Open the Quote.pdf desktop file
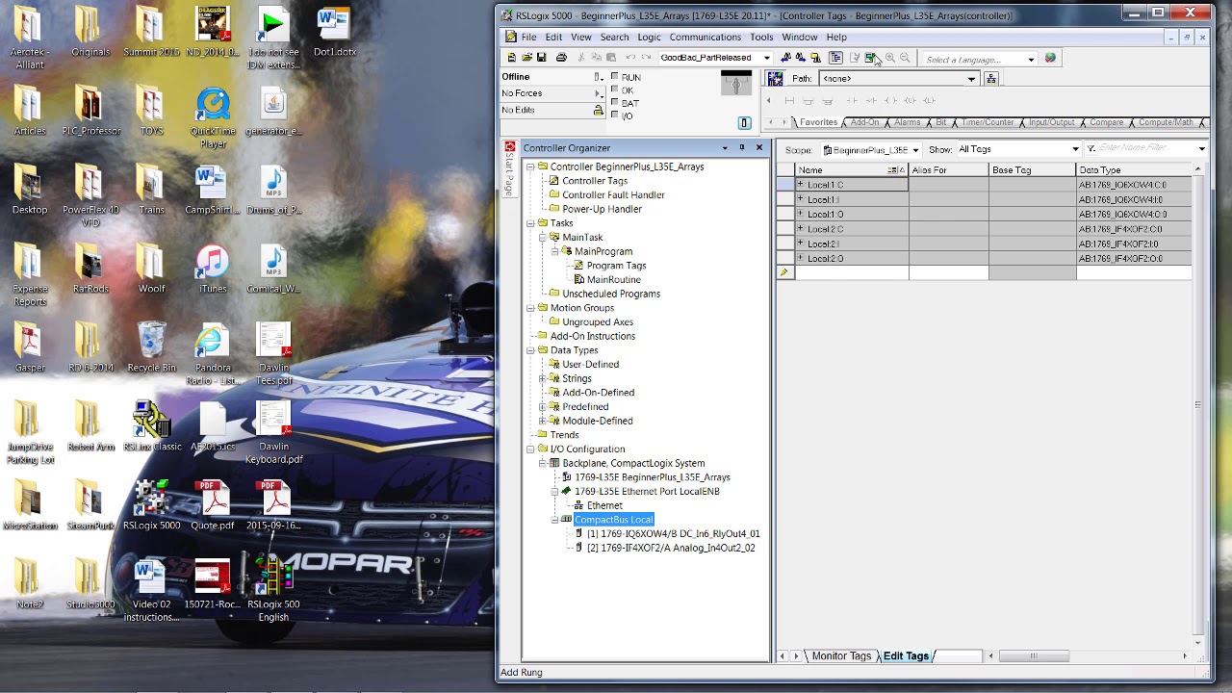1232x693 pixels. 213,505
